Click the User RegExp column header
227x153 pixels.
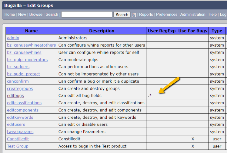click(162, 31)
